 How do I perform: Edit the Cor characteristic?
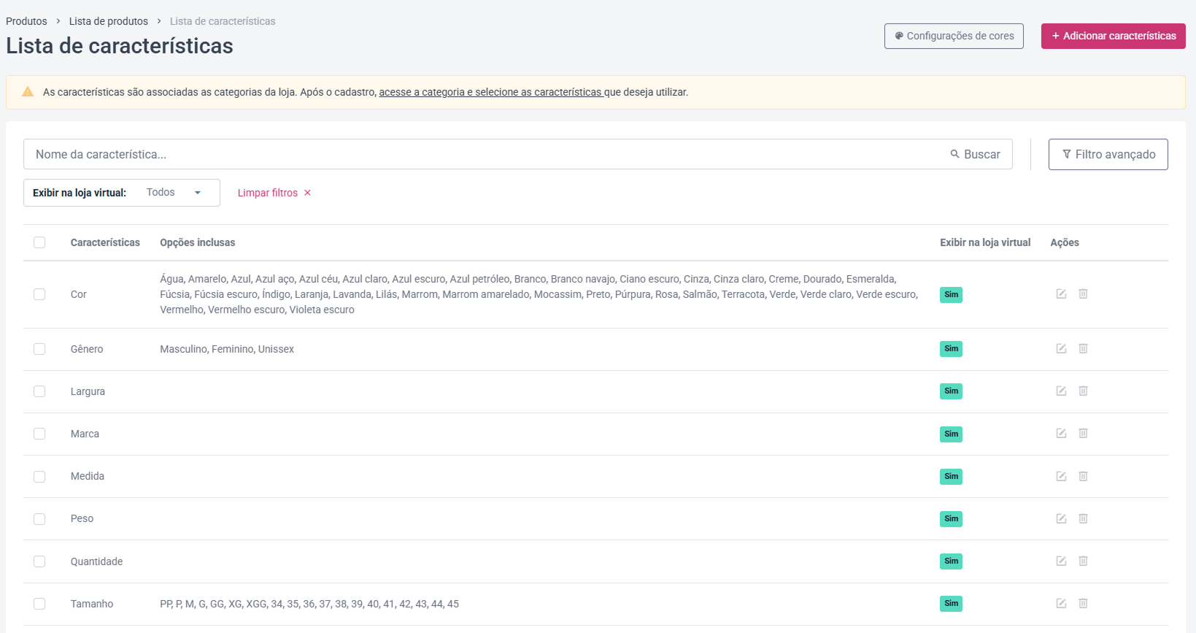(x=1061, y=294)
